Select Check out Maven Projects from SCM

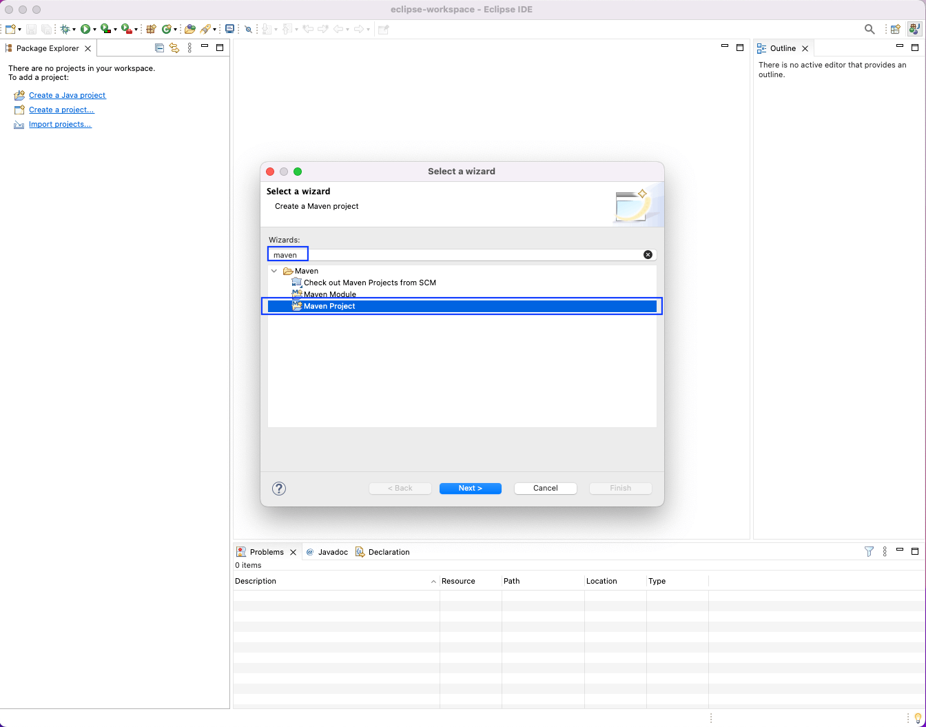click(x=369, y=283)
